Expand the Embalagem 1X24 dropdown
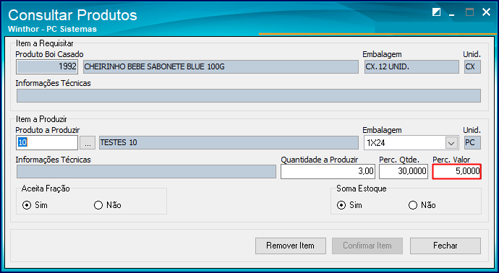Viewport: 499px width, 273px height. (x=451, y=143)
